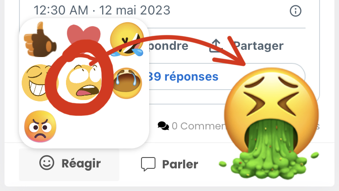Choose the loudly crying reaction emoji
Screen dimensions: 339x191
pyautogui.click(x=127, y=83)
